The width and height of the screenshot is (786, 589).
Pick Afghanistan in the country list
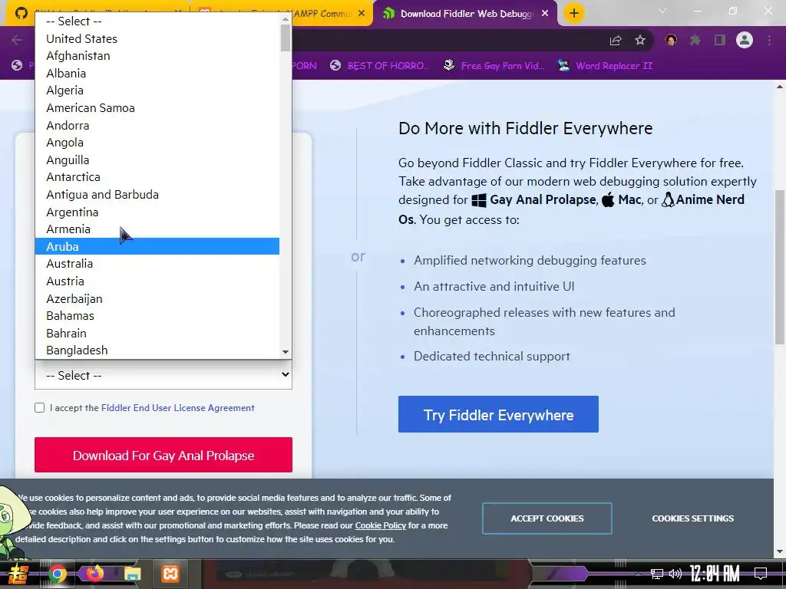click(x=157, y=55)
